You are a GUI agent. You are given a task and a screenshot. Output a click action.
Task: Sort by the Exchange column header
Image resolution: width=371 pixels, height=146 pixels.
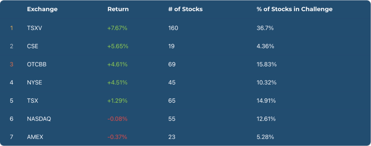tap(42, 9)
